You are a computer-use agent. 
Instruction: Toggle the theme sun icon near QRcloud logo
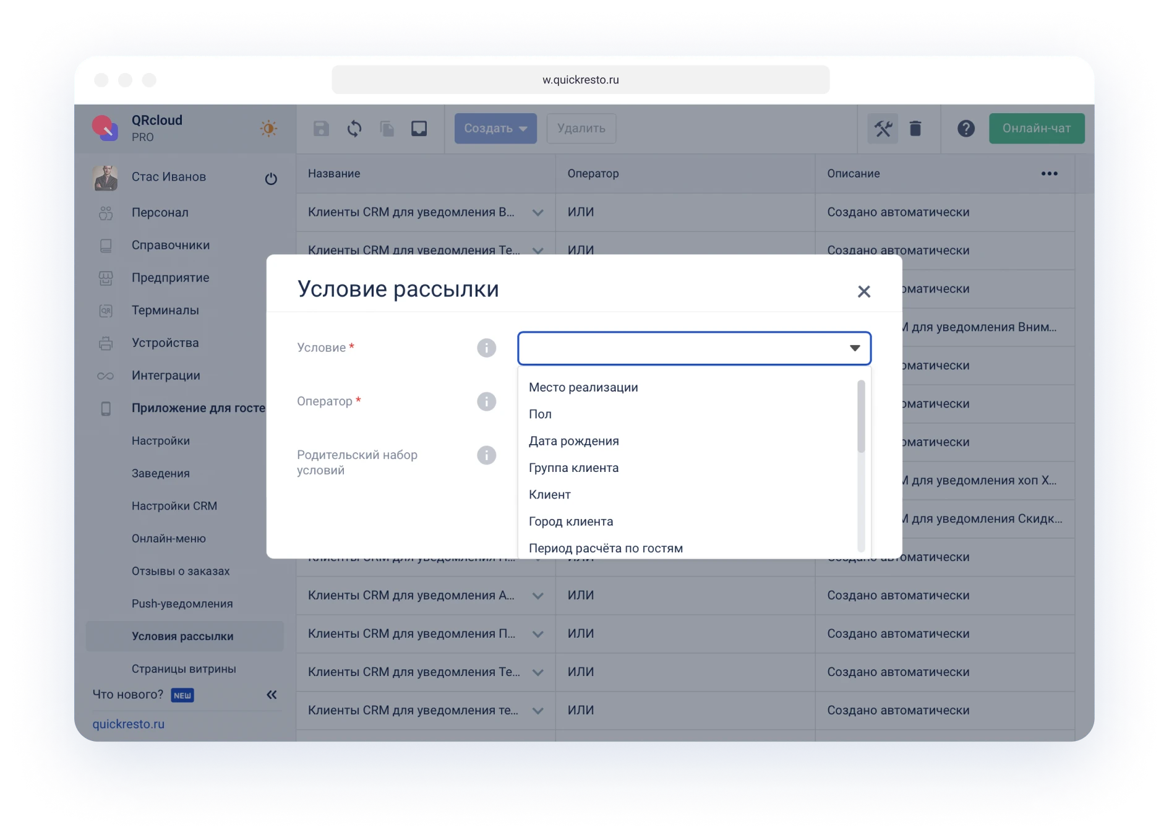pos(268,129)
